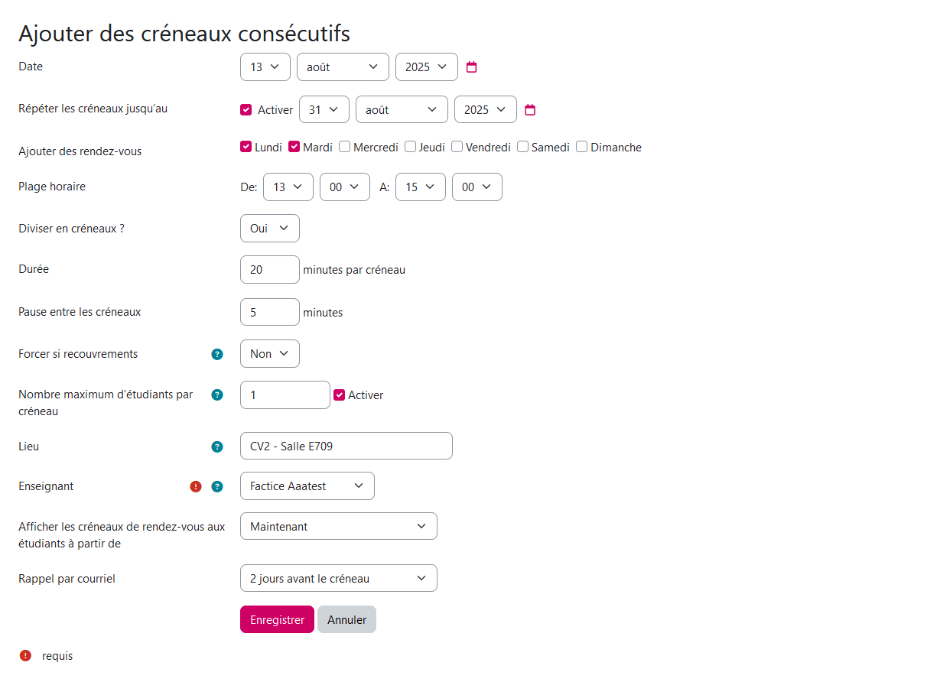Open the Diviser en créneaux dropdown
Viewport: 927px width, 682px height.
coord(269,228)
